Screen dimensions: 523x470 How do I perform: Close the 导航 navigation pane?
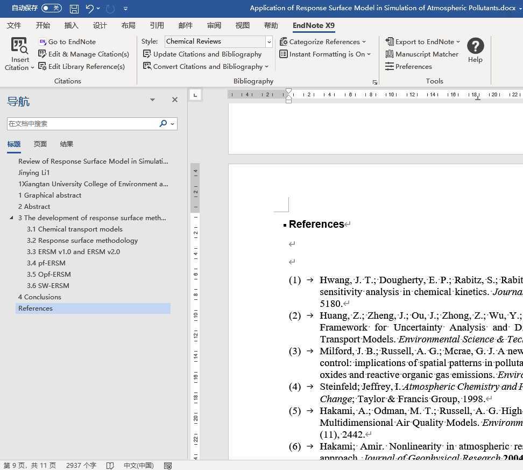[x=175, y=100]
